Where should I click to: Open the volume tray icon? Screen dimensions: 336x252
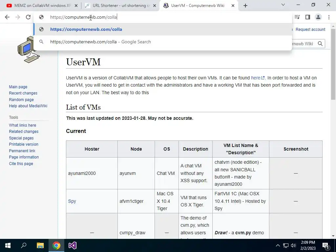tap(294, 245)
